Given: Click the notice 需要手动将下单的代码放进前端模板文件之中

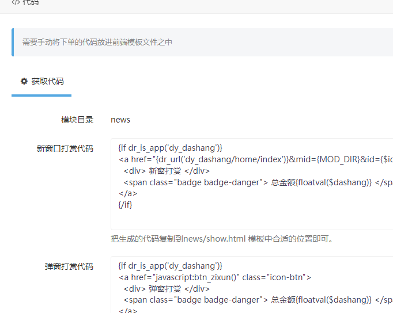Looking at the screenshot, I should 97,42.
